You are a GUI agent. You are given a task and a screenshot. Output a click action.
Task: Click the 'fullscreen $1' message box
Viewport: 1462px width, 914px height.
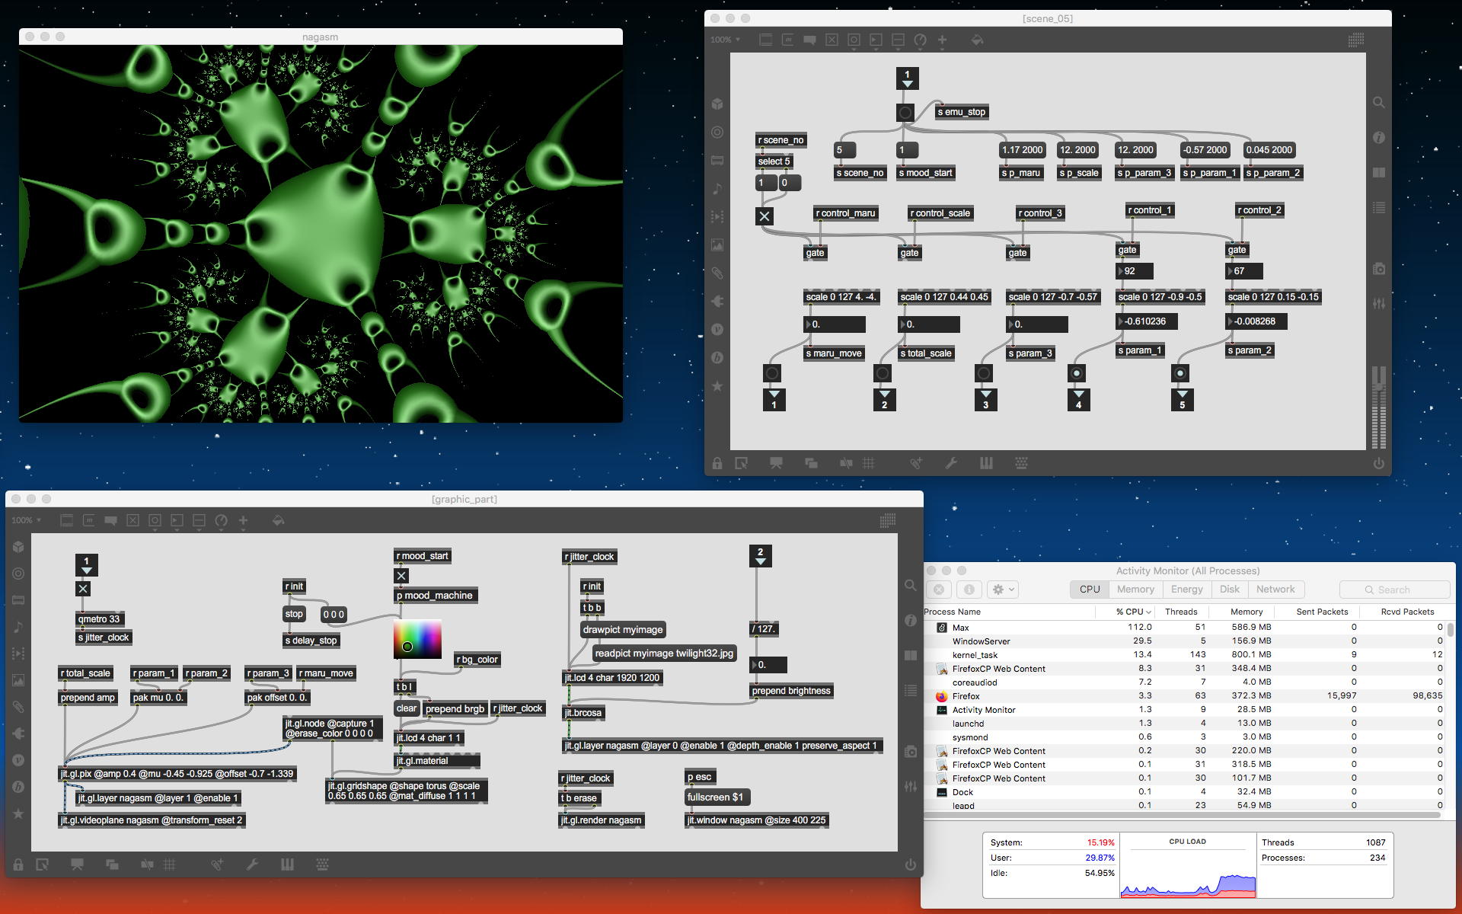(x=716, y=797)
